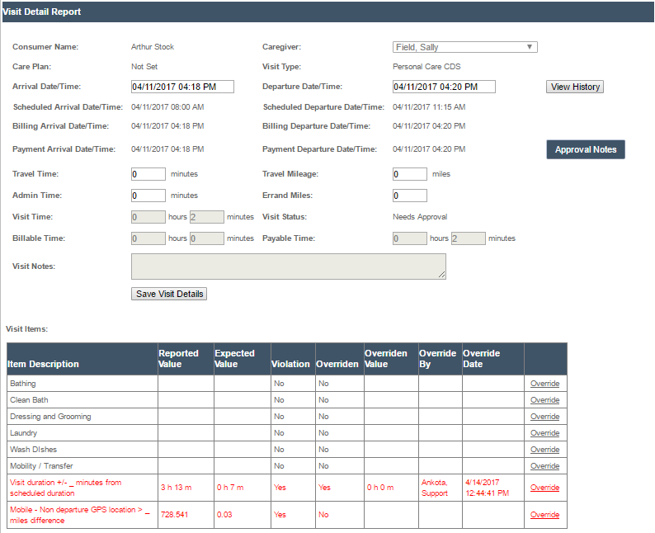Click the Laundry item description cell

point(82,433)
